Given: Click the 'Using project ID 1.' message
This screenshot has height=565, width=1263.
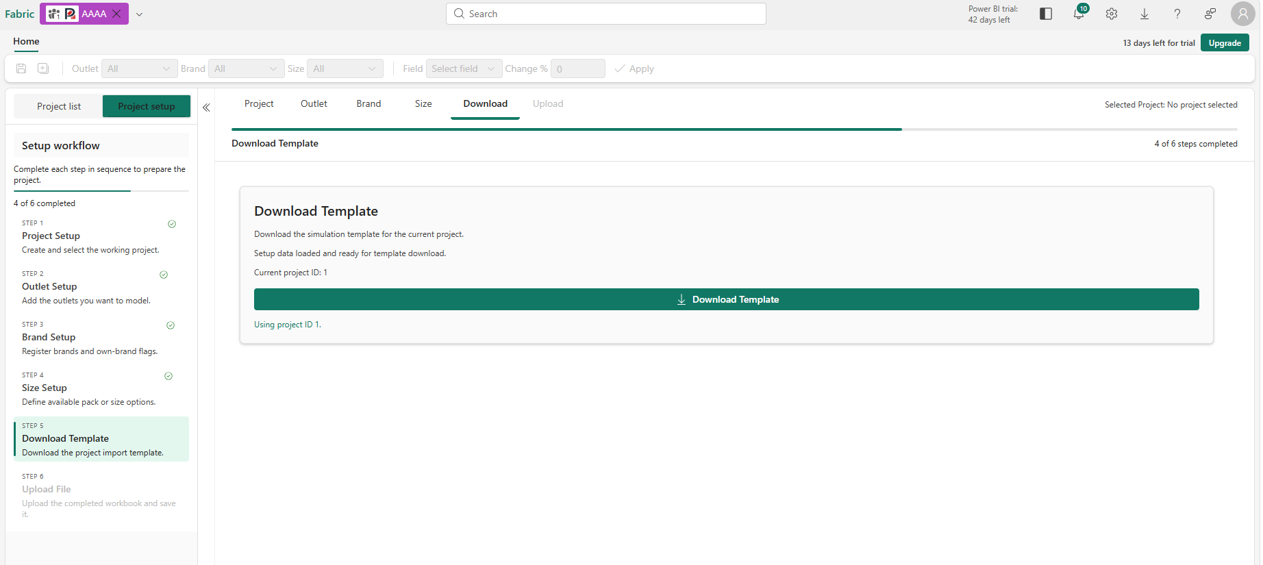Looking at the screenshot, I should pos(288,325).
